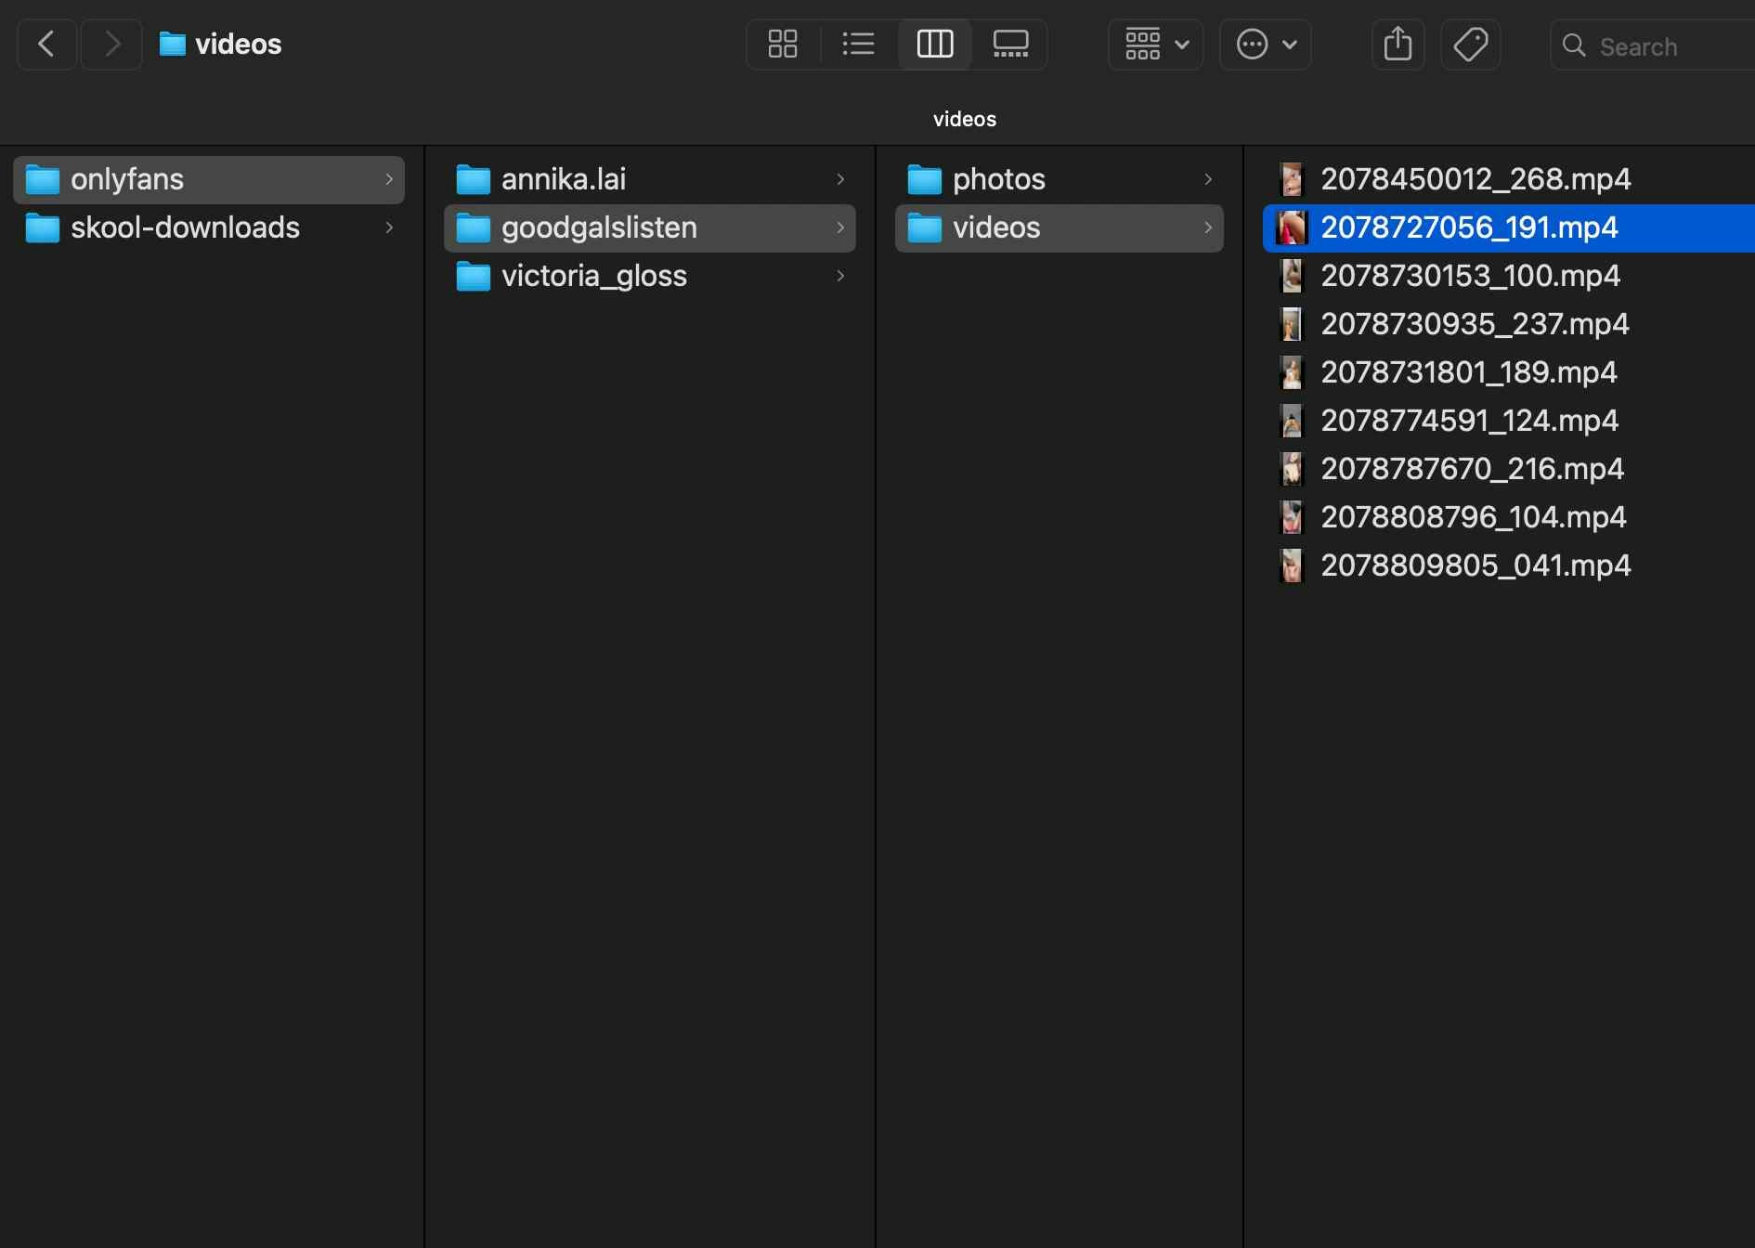Toggle icon view mode
The width and height of the screenshot is (1755, 1248).
(782, 44)
